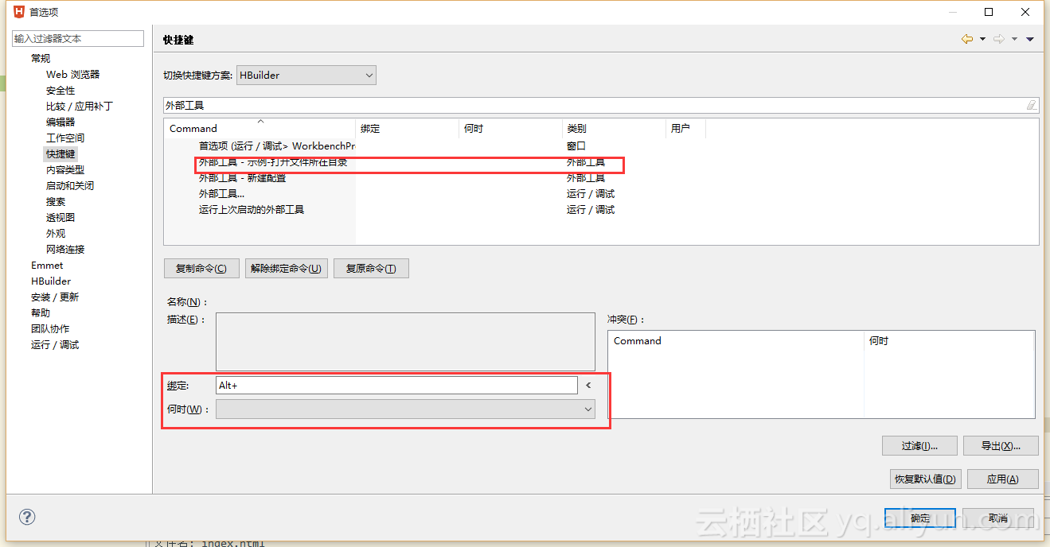Viewport: 1050px width, 547px height.
Task: Open the 何时(W) dropdown
Action: 406,409
